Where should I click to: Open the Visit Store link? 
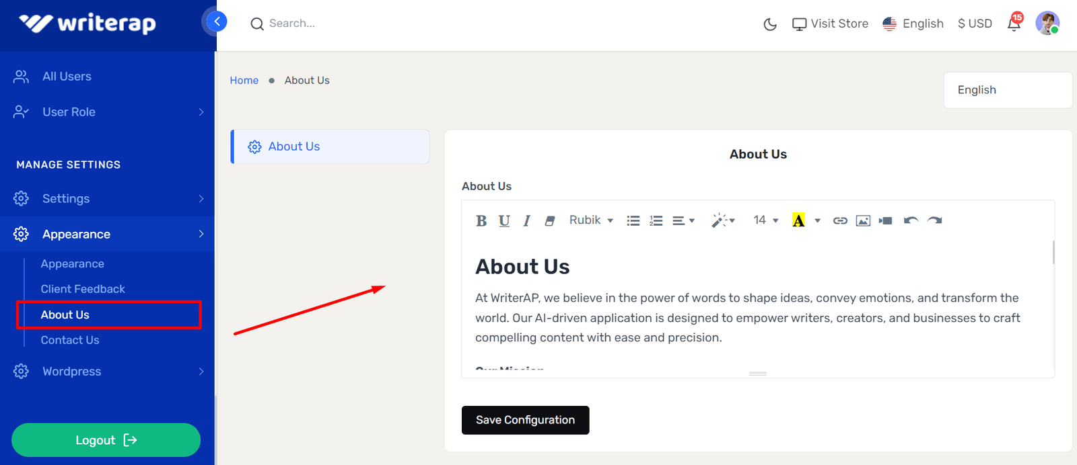pos(830,24)
